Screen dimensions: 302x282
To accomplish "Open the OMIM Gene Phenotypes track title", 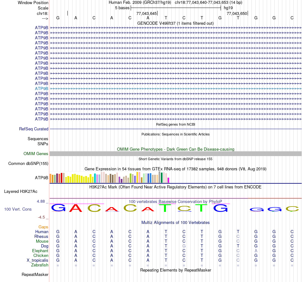I will click(x=175, y=149).
